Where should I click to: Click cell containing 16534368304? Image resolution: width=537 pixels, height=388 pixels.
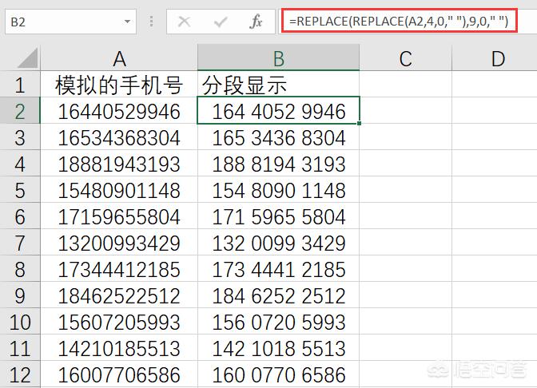[119, 137]
